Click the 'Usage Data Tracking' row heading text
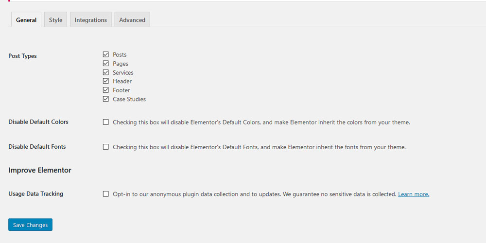 tap(35, 193)
